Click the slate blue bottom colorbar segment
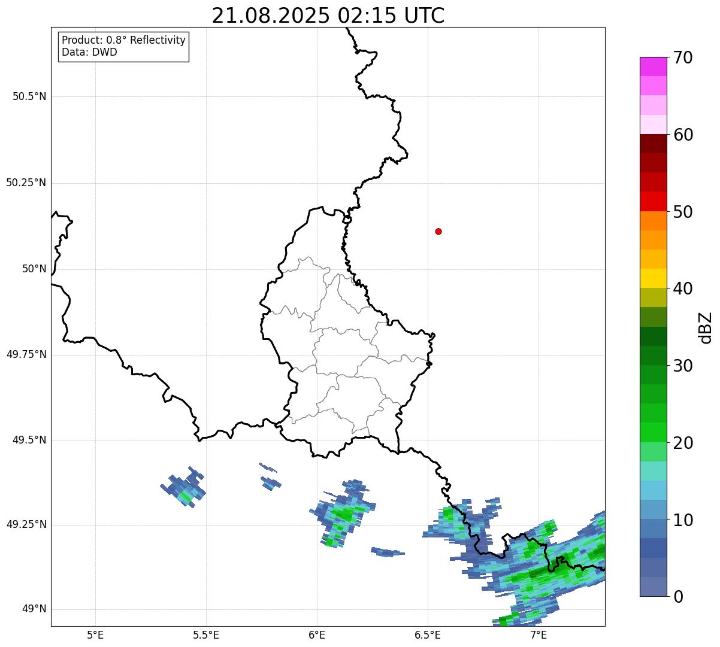Screen dimensions: 720x647 [x=653, y=587]
